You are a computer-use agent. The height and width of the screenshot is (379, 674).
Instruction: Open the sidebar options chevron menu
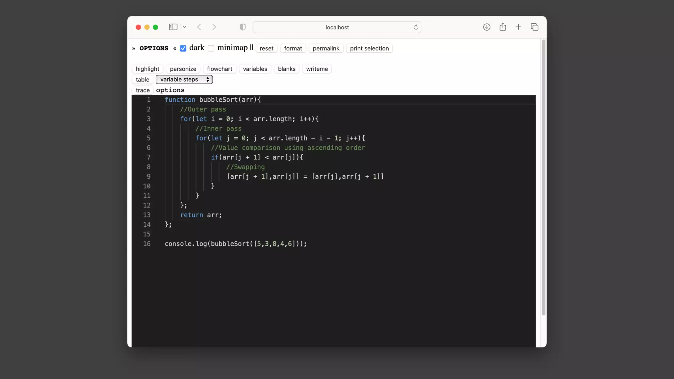point(185,27)
